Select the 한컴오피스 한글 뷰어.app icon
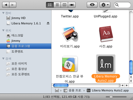This screenshot has width=133, height=100. pyautogui.click(x=70, y=64)
